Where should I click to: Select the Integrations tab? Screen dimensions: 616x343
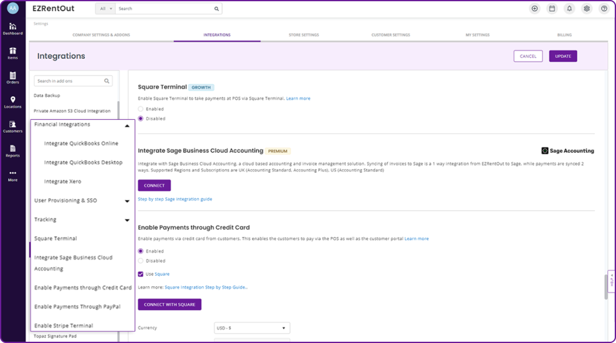click(x=217, y=35)
